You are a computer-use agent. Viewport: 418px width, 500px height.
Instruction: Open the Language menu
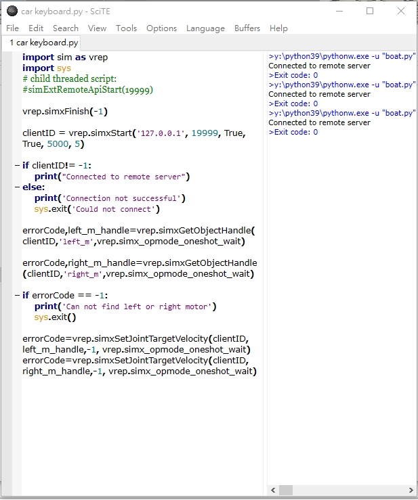[205, 28]
